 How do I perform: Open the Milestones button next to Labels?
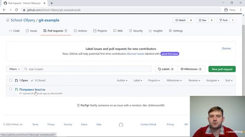point(191,69)
